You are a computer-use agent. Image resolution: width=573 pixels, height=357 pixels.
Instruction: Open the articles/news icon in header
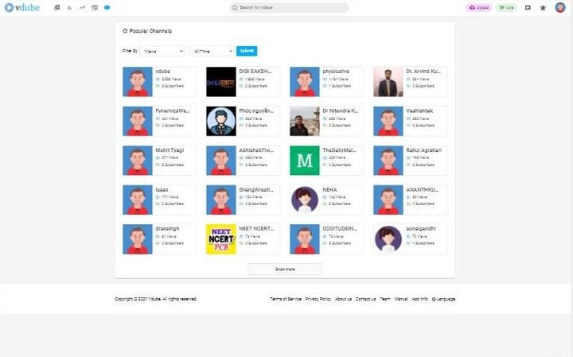click(x=95, y=7)
